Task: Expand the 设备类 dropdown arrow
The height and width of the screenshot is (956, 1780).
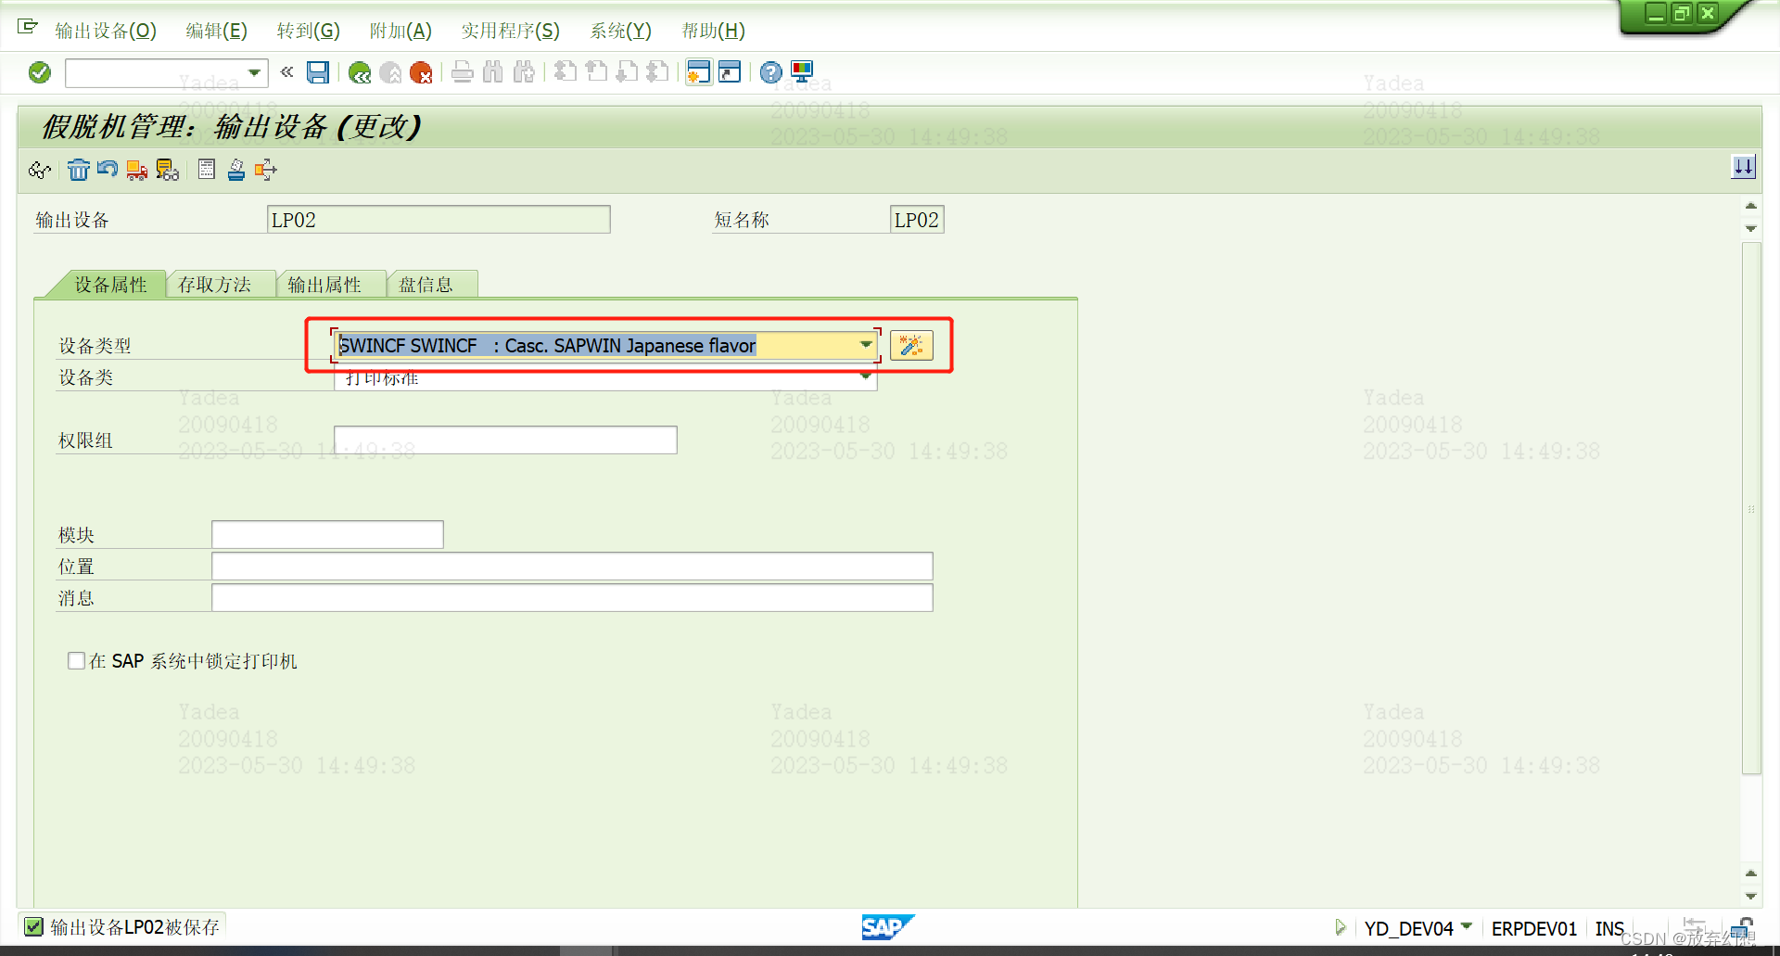Action: point(865,376)
